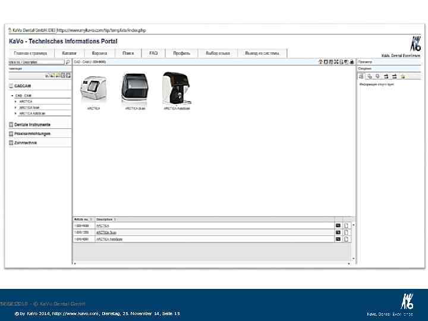Click the ARCTICA AutoScan device thumbnail
The width and height of the screenshot is (428, 321).
[177, 88]
